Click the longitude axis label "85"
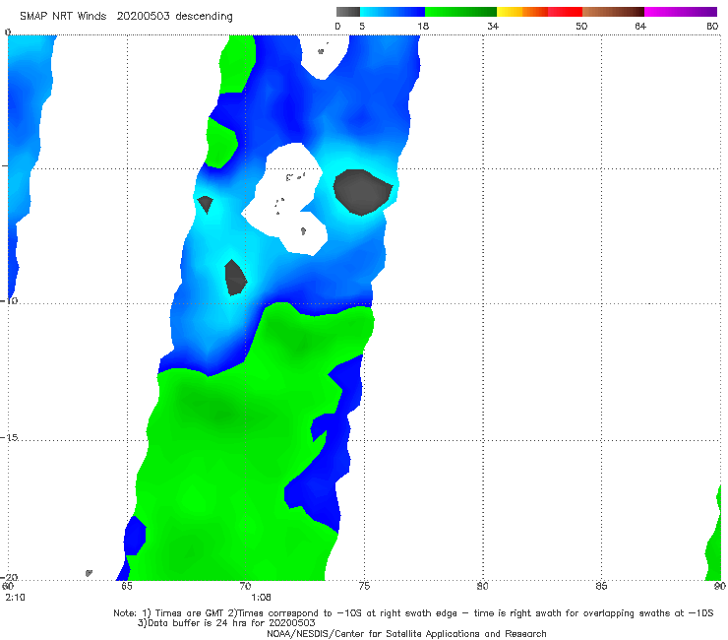The image size is (728, 640). pyautogui.click(x=601, y=586)
